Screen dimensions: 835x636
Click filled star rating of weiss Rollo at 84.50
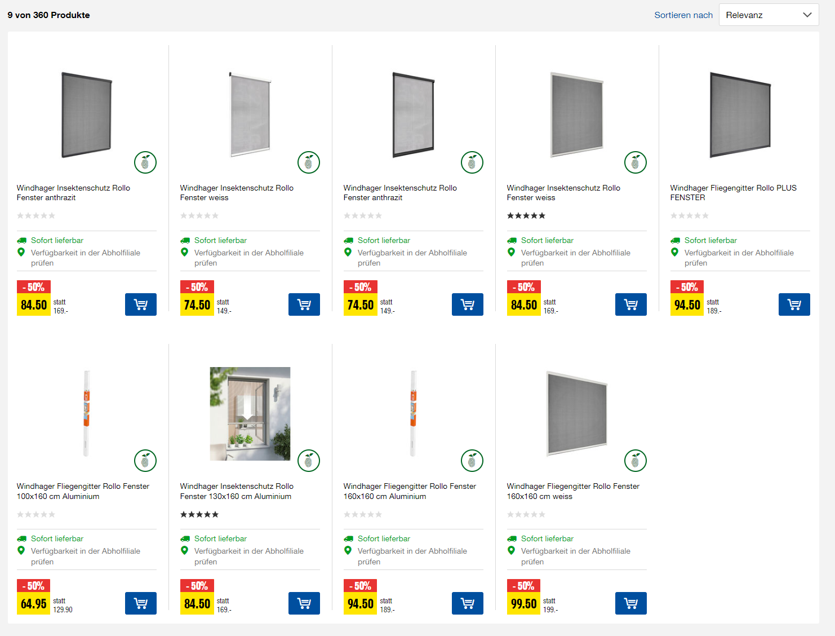[x=526, y=215]
